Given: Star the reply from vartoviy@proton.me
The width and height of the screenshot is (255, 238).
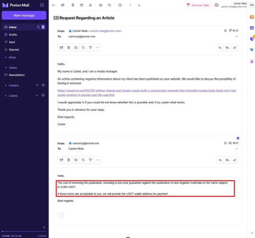Looking at the screenshot, I should pyautogui.click(x=225, y=143).
